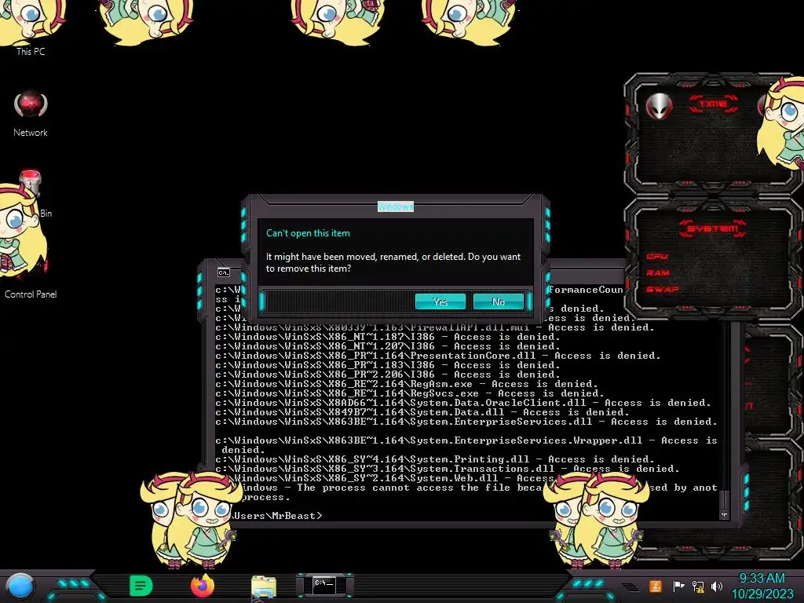Click the Start orb button
Image resolution: width=804 pixels, height=603 pixels.
pyautogui.click(x=20, y=587)
